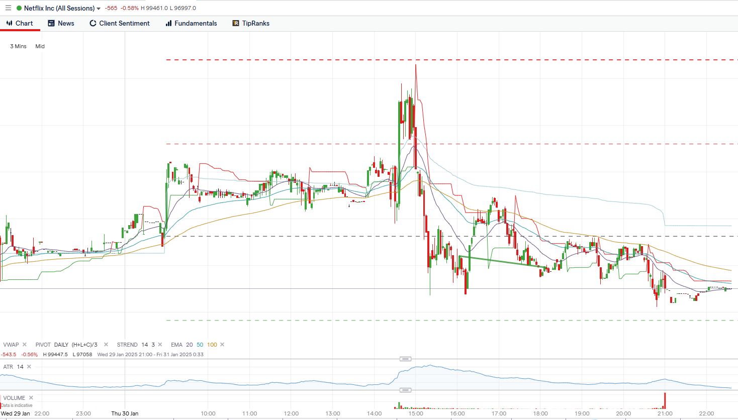Screen dimensions: 738x420
Task: Open the Fundamentals tab
Action: [x=191, y=23]
